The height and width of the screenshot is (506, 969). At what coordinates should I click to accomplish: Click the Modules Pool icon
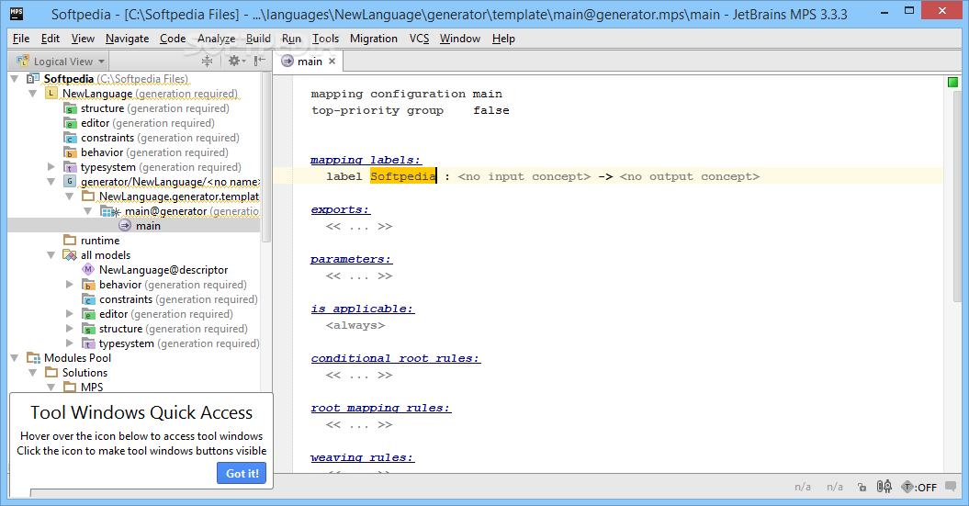click(33, 358)
